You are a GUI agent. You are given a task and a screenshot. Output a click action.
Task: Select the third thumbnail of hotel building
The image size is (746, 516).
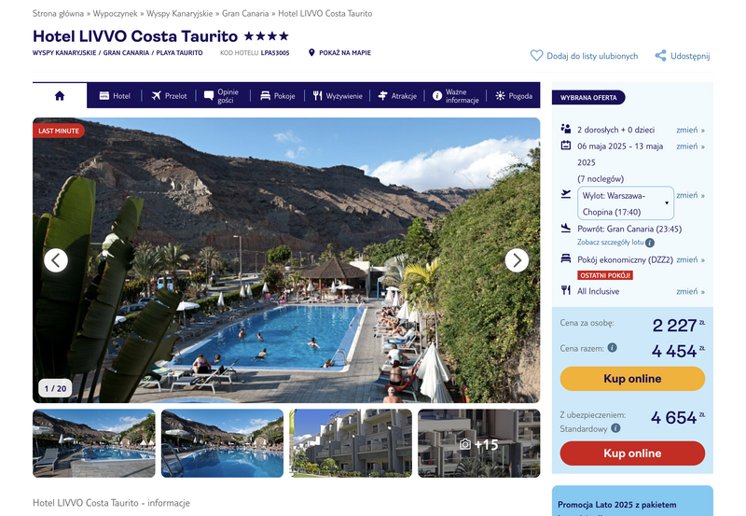coord(351,443)
